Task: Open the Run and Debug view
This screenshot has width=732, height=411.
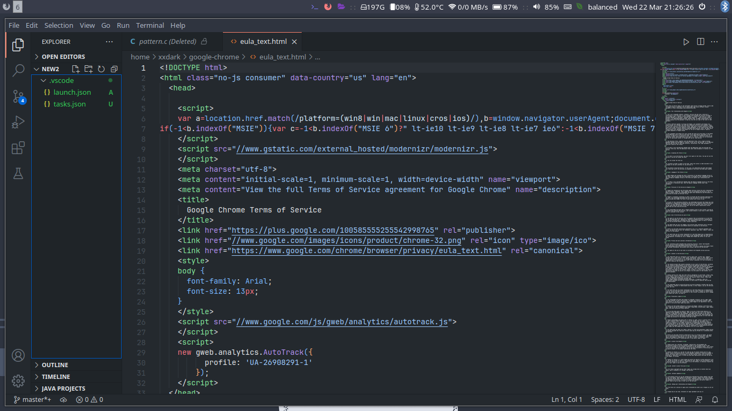Action: click(18, 122)
